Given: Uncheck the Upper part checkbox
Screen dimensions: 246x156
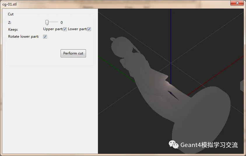Looking at the screenshot, I should [x=65, y=29].
